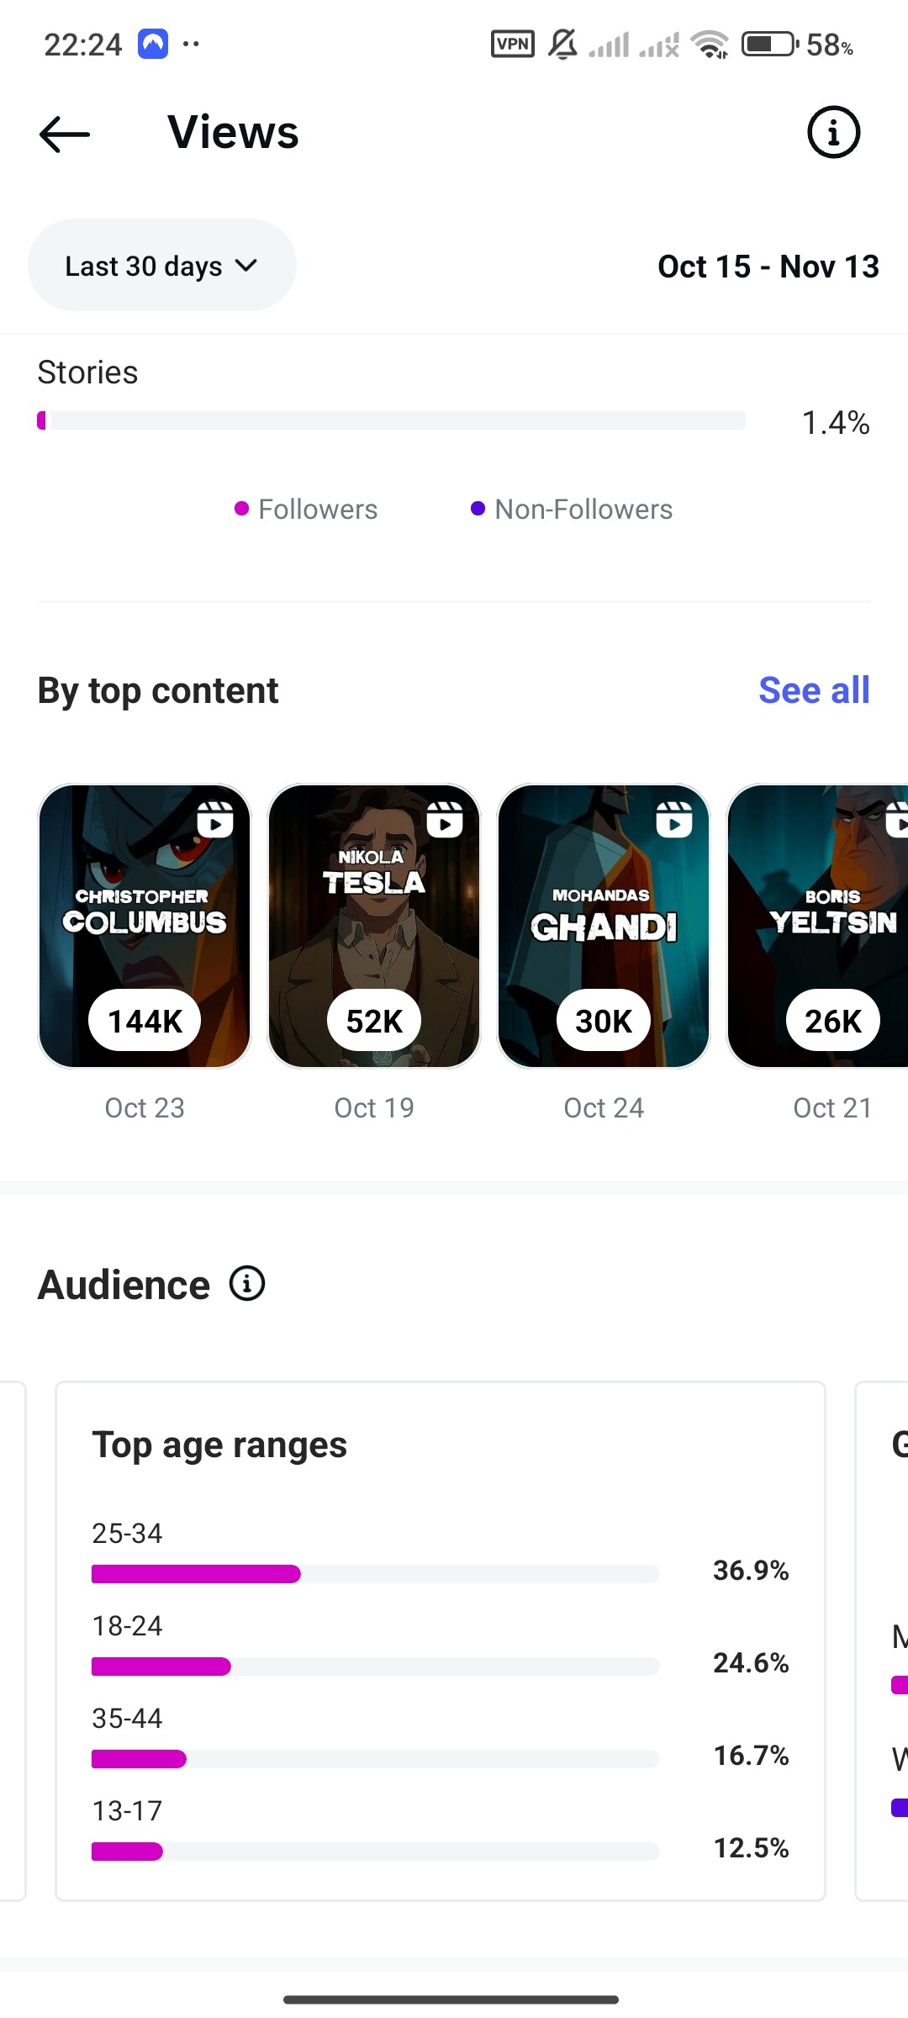Click See all top content link
The image size is (908, 2018).
click(x=813, y=690)
